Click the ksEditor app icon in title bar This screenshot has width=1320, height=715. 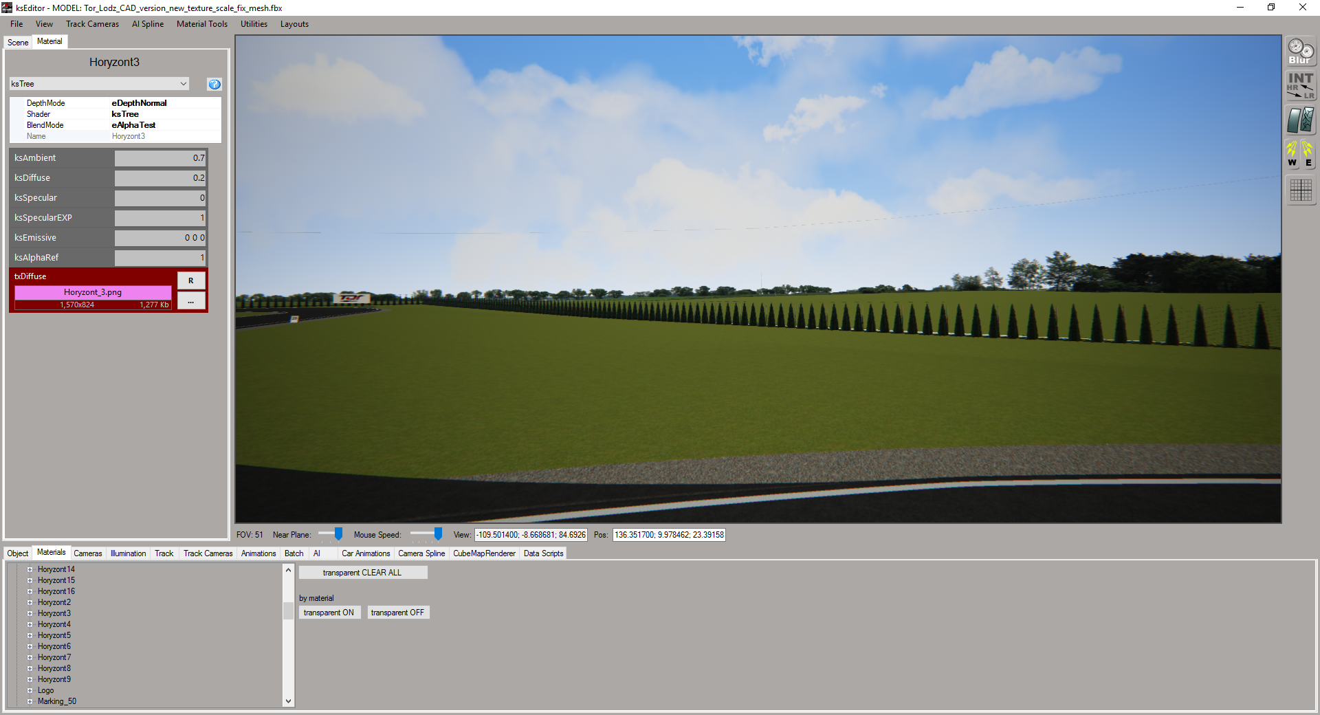coord(7,8)
